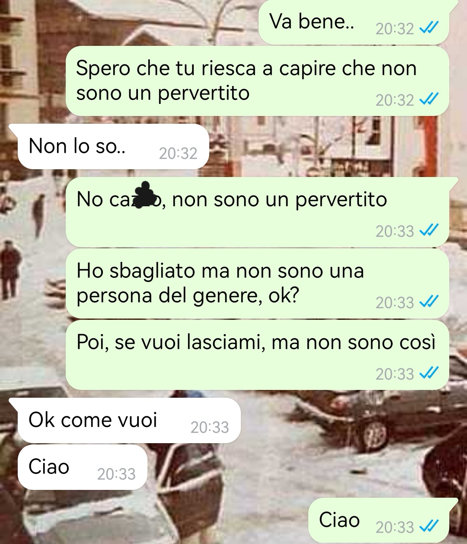Click the read receipt ticks on 'Va bene..'
Viewport: 467px width, 544px height.
tap(429, 29)
